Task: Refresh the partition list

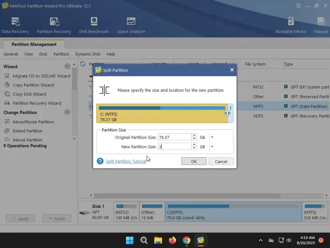Action: (x=83, y=64)
